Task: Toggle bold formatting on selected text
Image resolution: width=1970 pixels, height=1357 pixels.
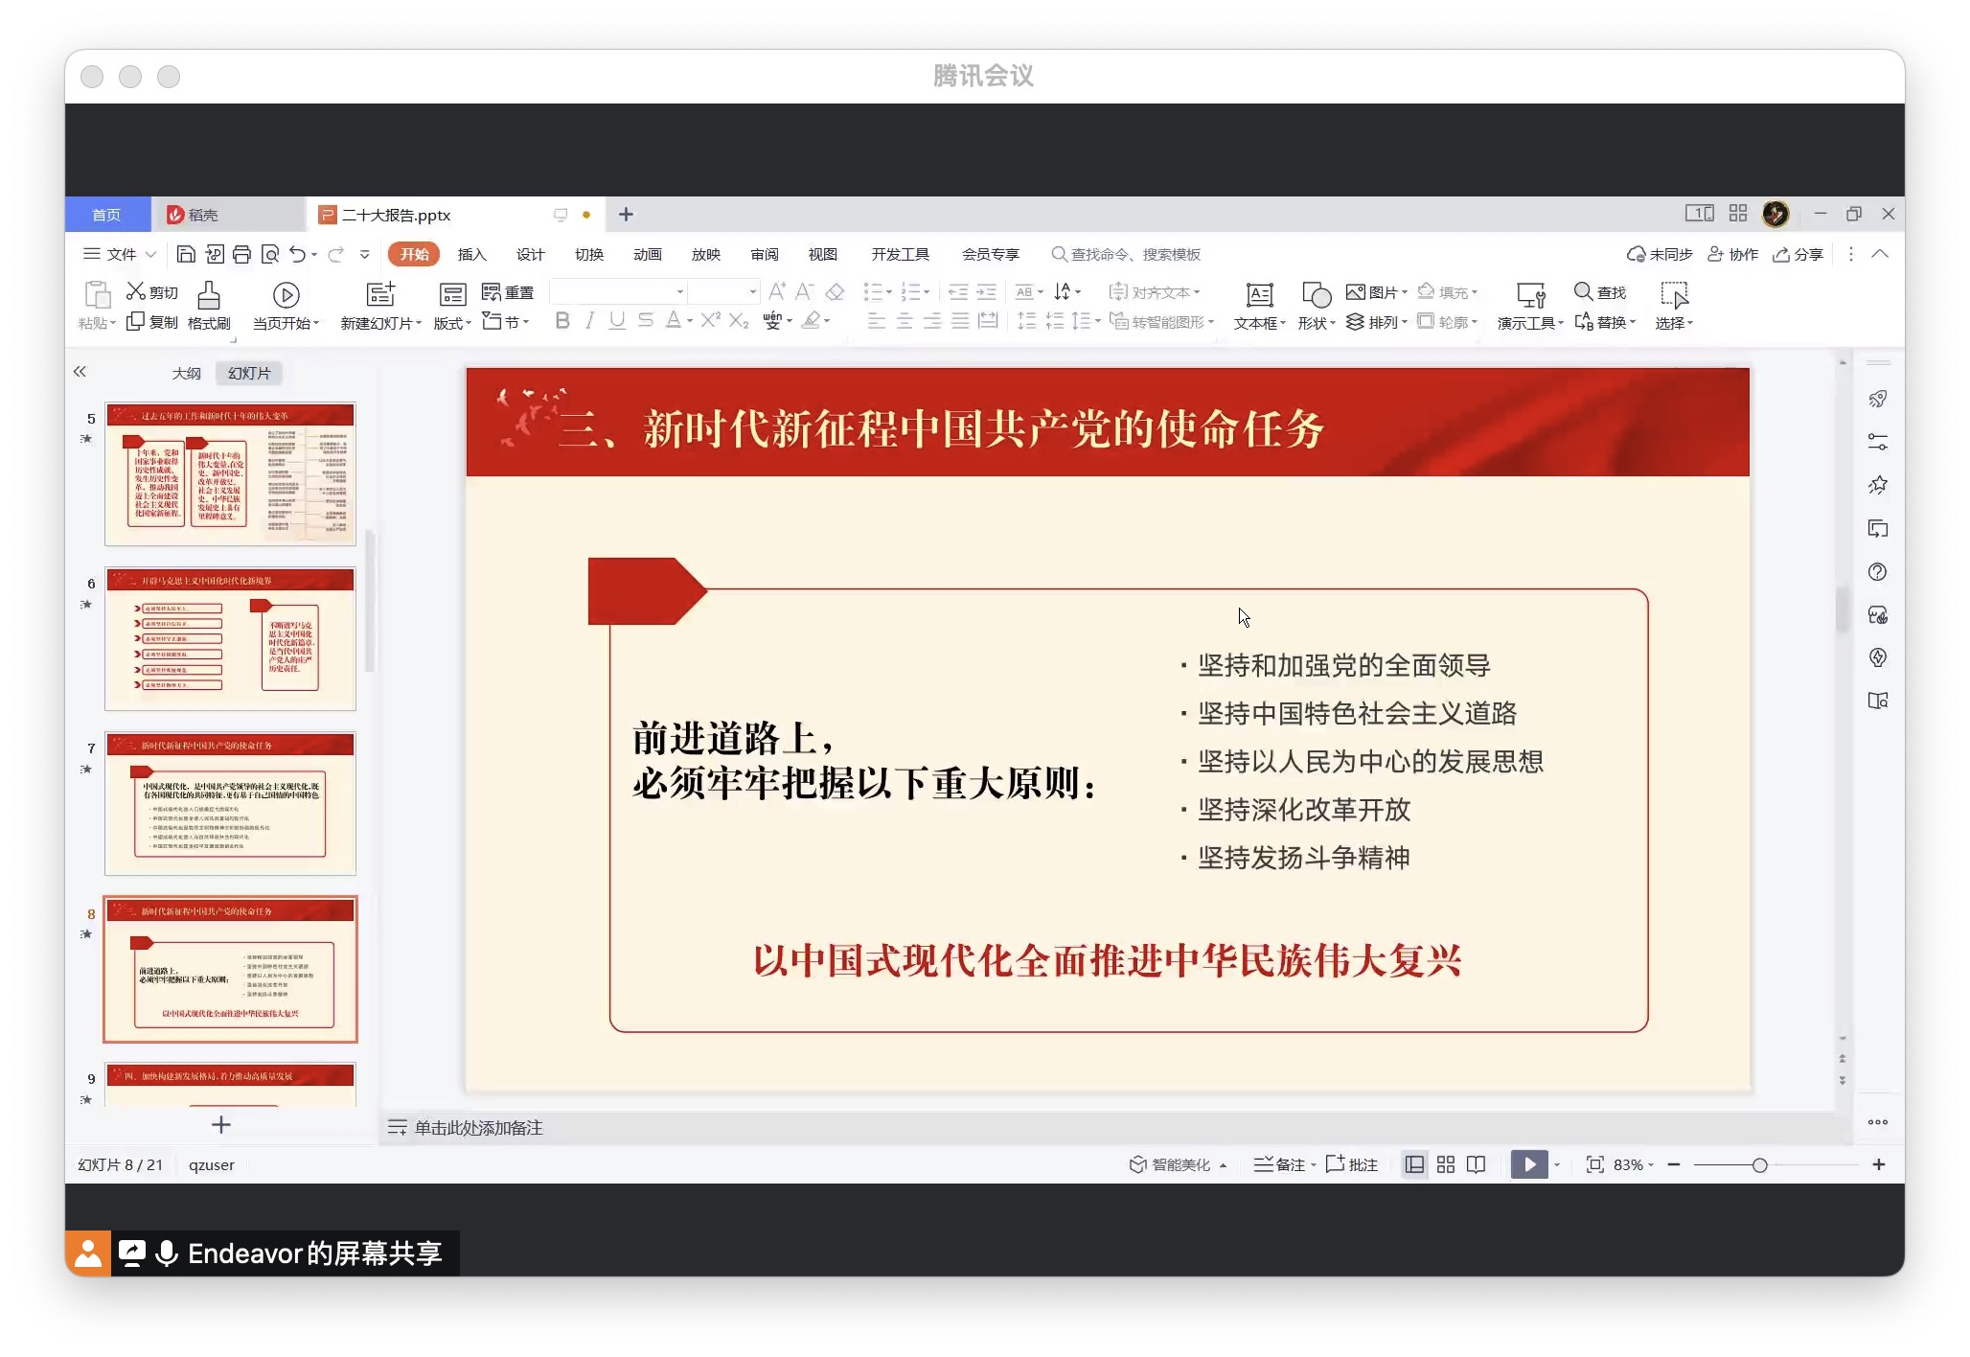Action: [562, 321]
